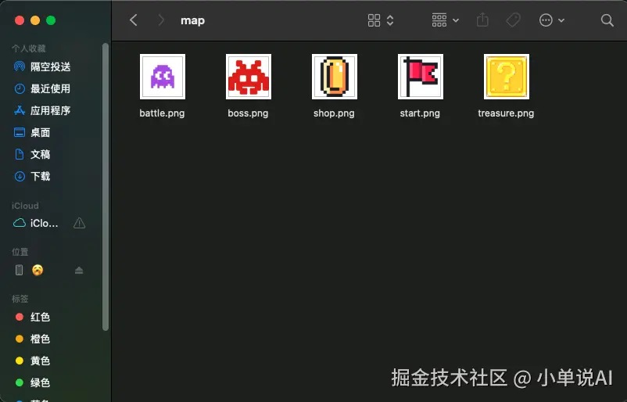Image resolution: width=627 pixels, height=402 pixels.
Task: Open 应用程序 (Applications) in sidebar
Action: [x=50, y=110]
